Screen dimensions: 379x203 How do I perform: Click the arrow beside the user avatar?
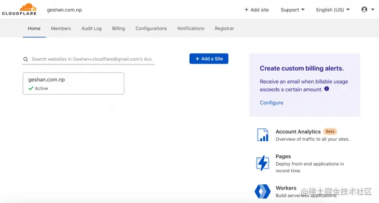pyautogui.click(x=372, y=10)
